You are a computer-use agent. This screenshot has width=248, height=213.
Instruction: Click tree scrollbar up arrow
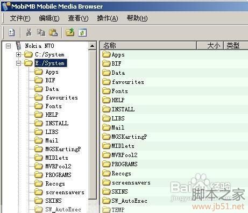click(x=92, y=46)
